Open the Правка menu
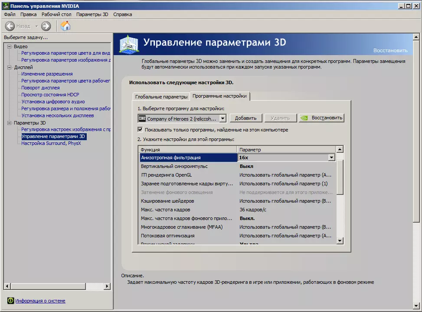Viewport: 422px width, 312px height. [28, 14]
